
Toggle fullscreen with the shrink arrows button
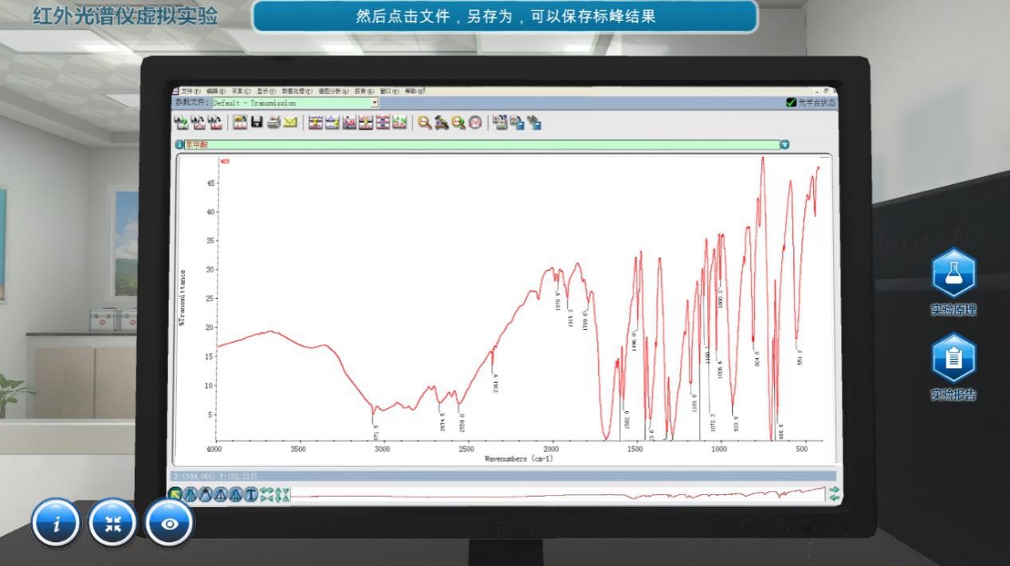(x=113, y=523)
